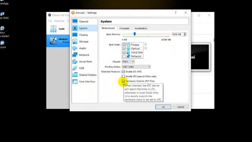Viewport: 252px width, 142px height.
Task: Open the Shared Folders icon
Action: click(75, 75)
